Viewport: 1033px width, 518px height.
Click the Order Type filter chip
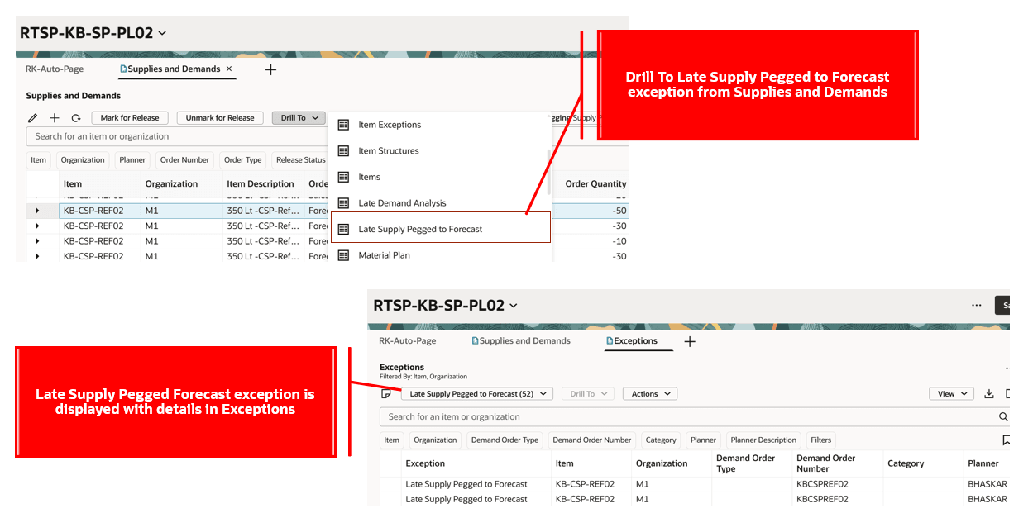(x=243, y=160)
